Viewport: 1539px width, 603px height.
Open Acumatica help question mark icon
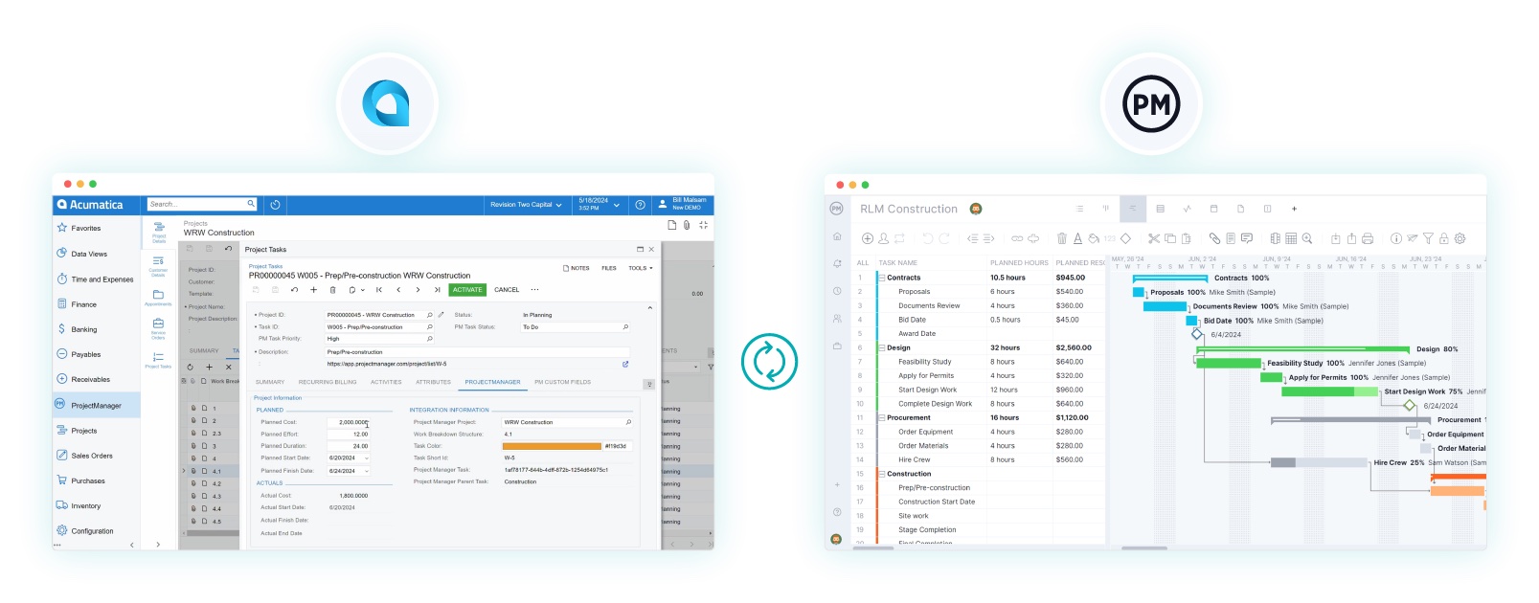pos(640,205)
